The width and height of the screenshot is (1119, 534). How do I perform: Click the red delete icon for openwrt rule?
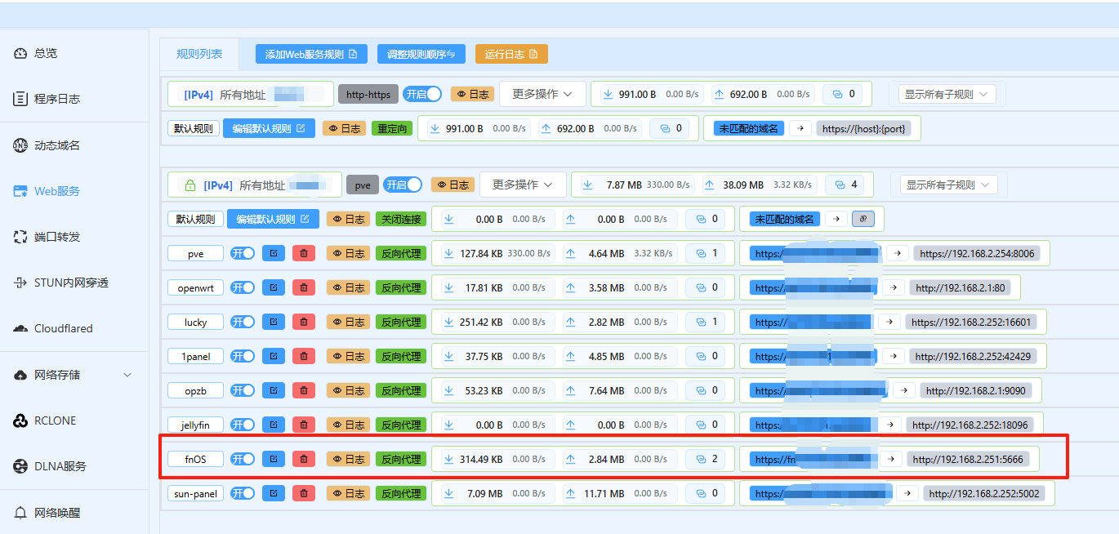point(304,287)
